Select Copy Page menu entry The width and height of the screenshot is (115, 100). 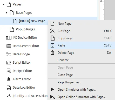coord(82,38)
